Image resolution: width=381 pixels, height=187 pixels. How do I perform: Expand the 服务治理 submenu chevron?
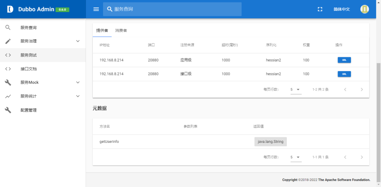78,41
